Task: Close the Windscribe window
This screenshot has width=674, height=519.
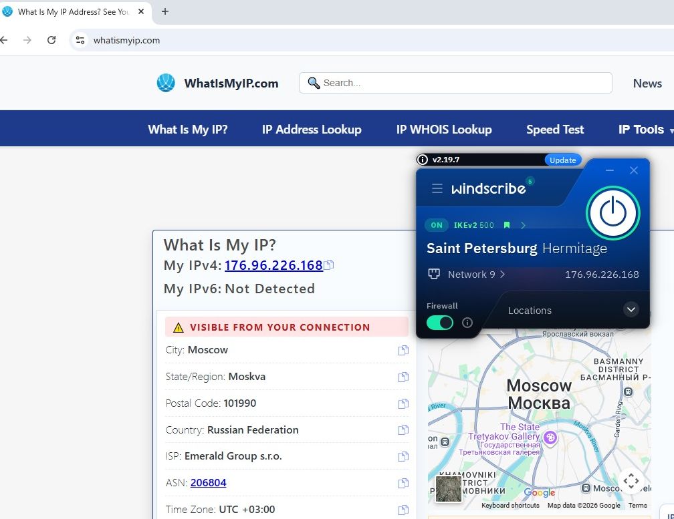Action: 634,170
